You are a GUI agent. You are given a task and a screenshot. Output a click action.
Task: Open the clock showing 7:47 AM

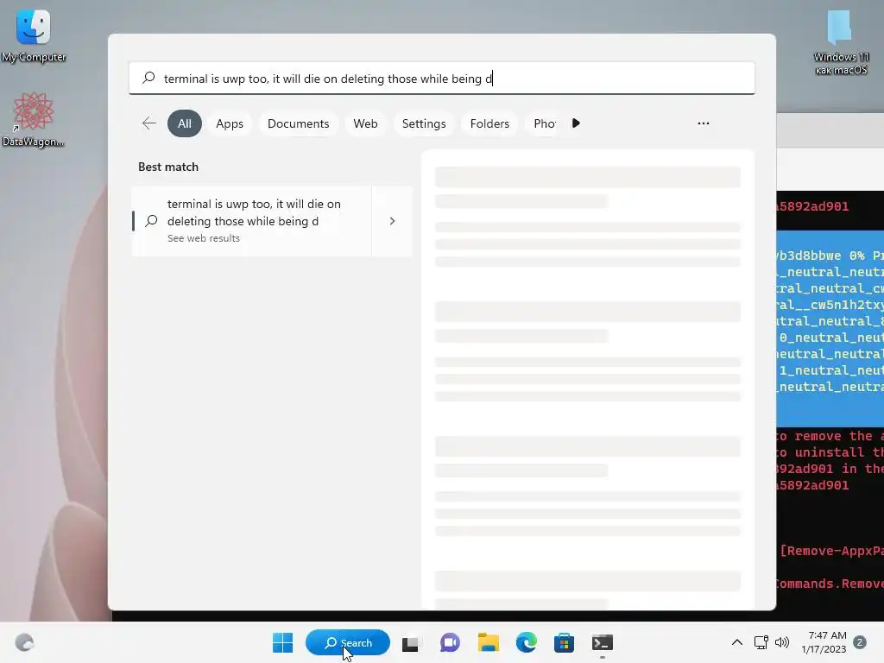(824, 642)
